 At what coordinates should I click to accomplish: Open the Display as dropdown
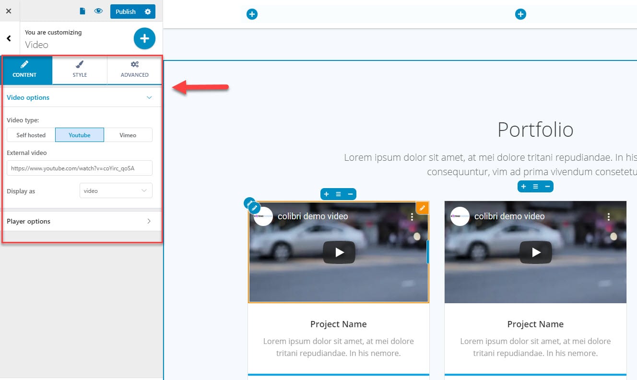[116, 190]
